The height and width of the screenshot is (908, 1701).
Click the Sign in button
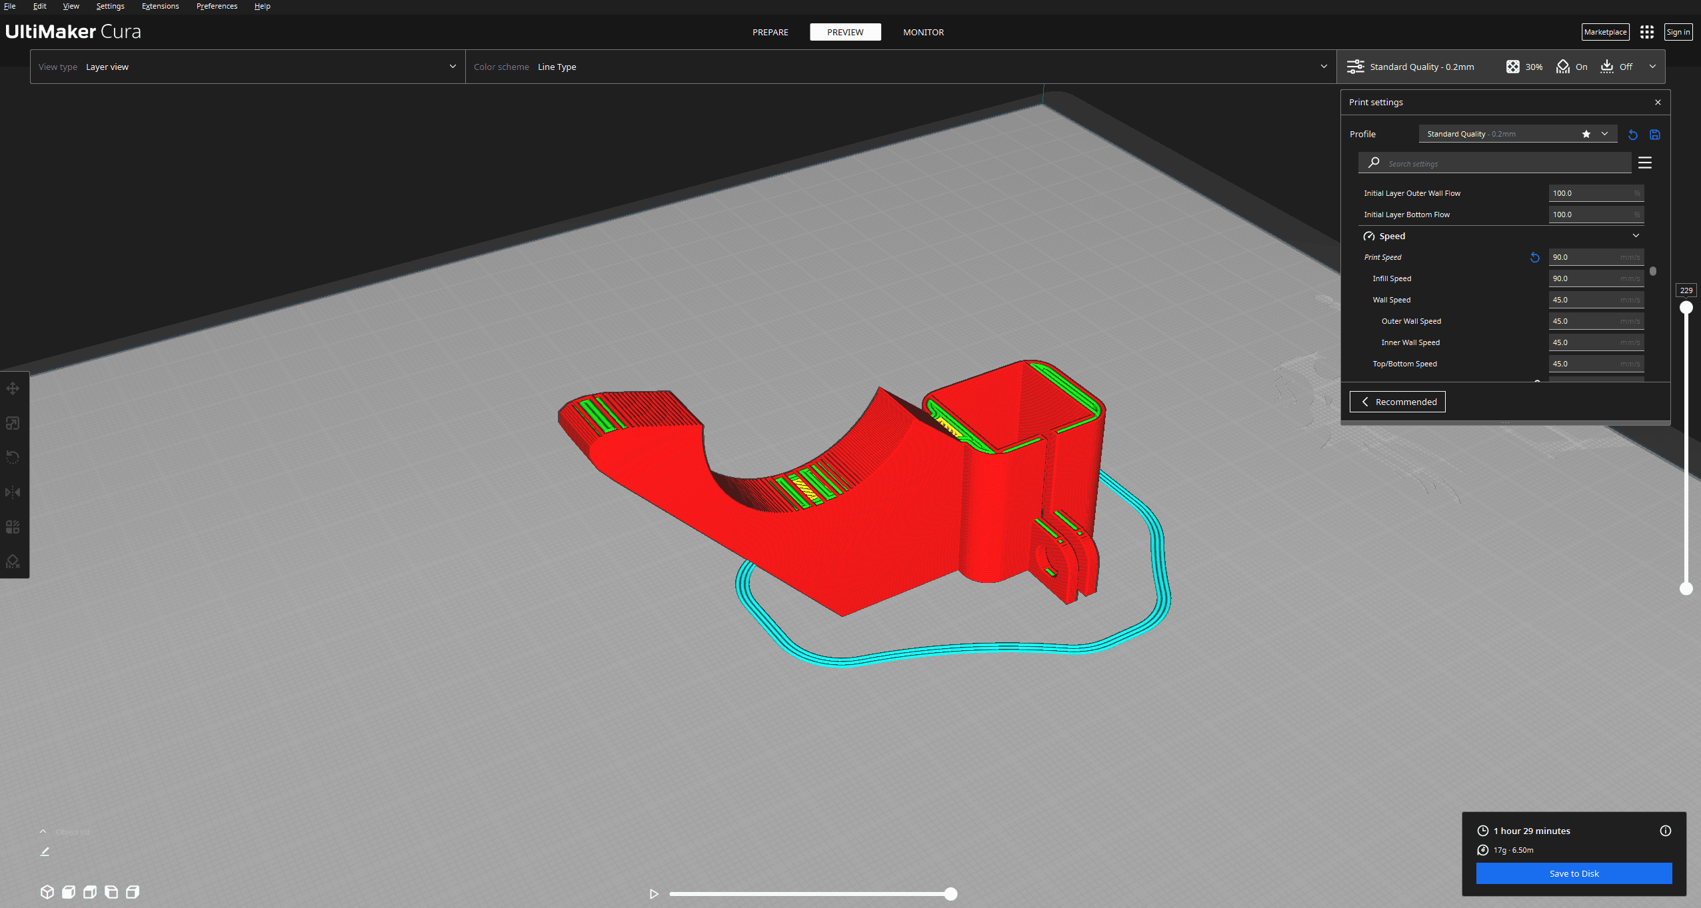[1678, 32]
